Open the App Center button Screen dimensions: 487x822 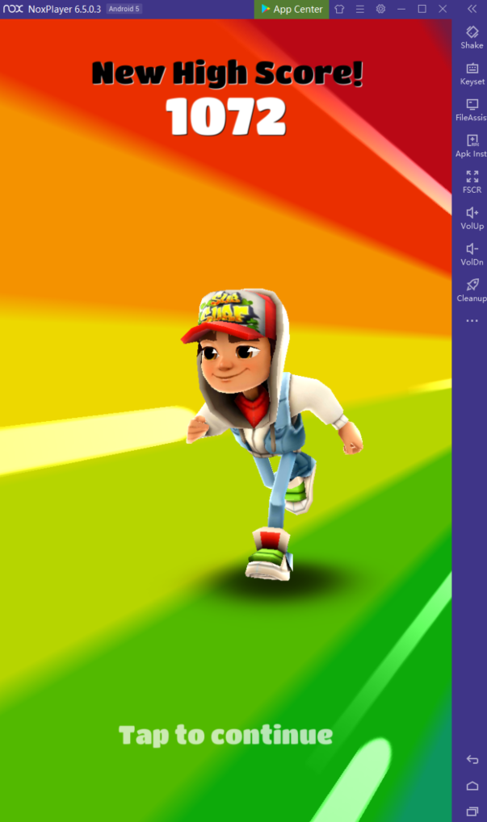coord(292,9)
